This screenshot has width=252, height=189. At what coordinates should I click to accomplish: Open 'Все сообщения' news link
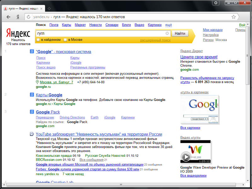pos(91,160)
